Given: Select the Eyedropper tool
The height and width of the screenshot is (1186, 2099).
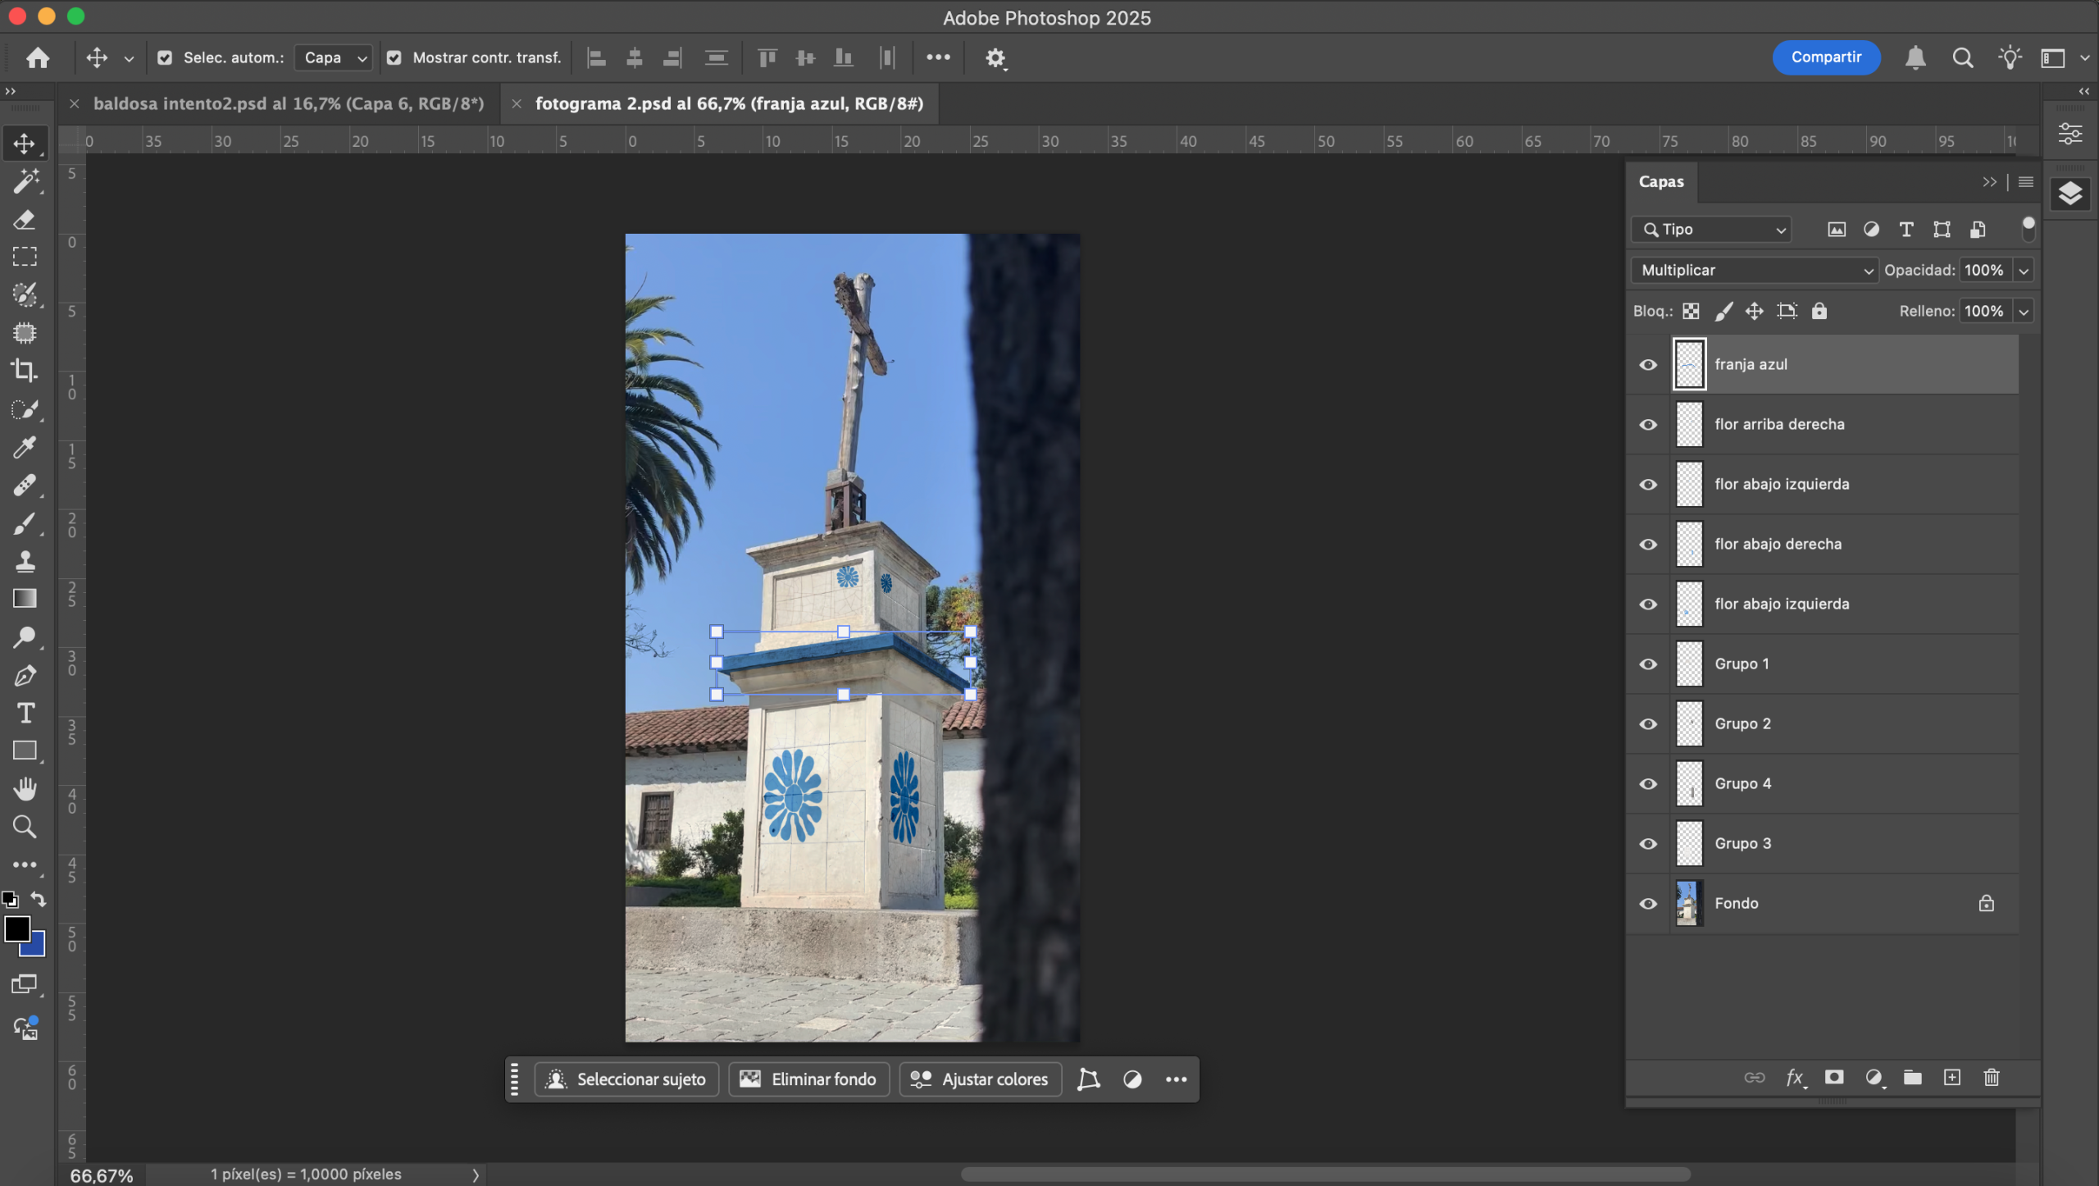Looking at the screenshot, I should [24, 447].
